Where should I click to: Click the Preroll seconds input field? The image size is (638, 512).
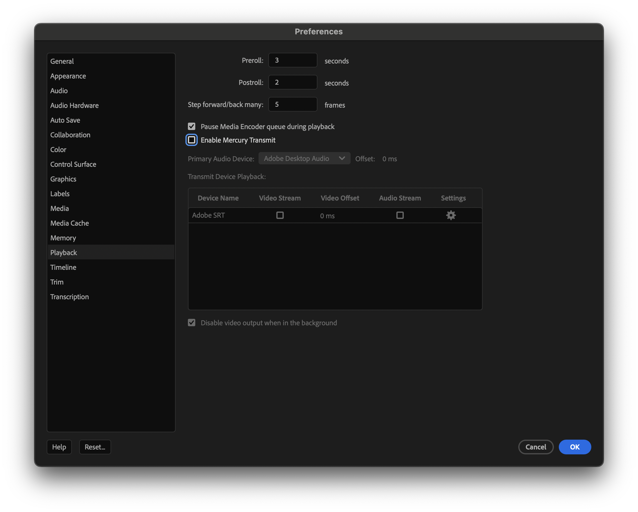[293, 60]
